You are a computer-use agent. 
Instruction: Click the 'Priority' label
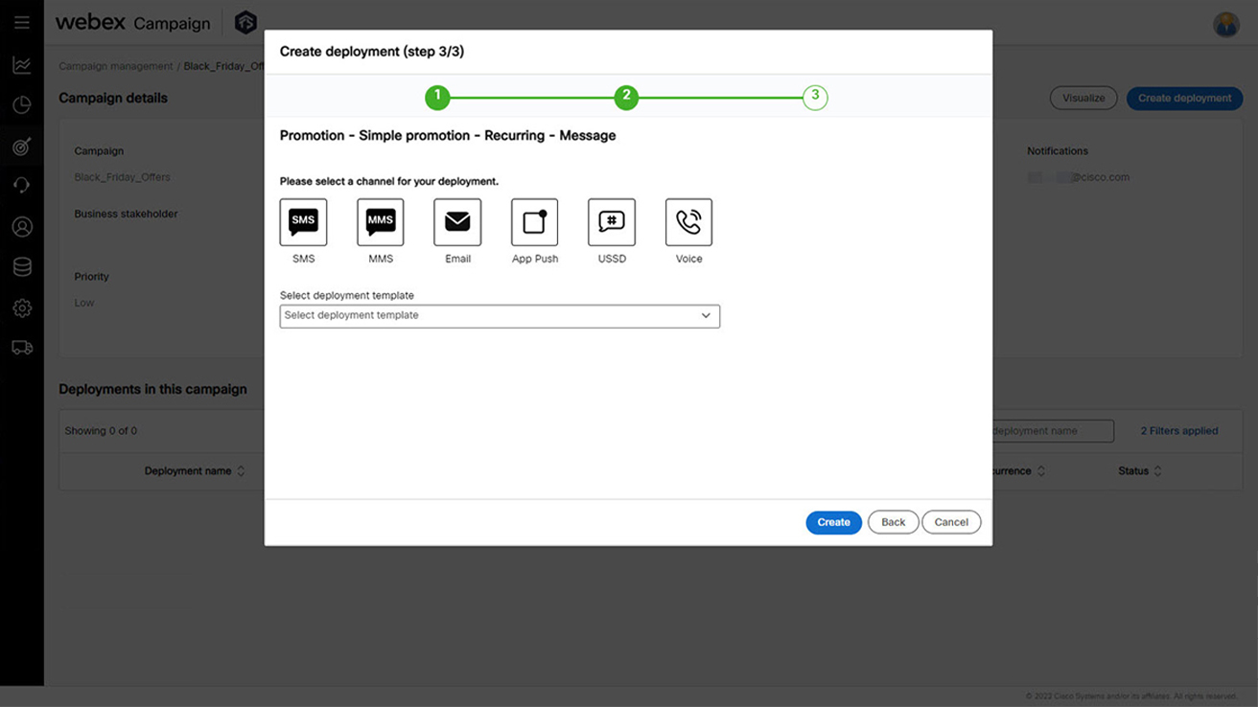click(x=92, y=277)
